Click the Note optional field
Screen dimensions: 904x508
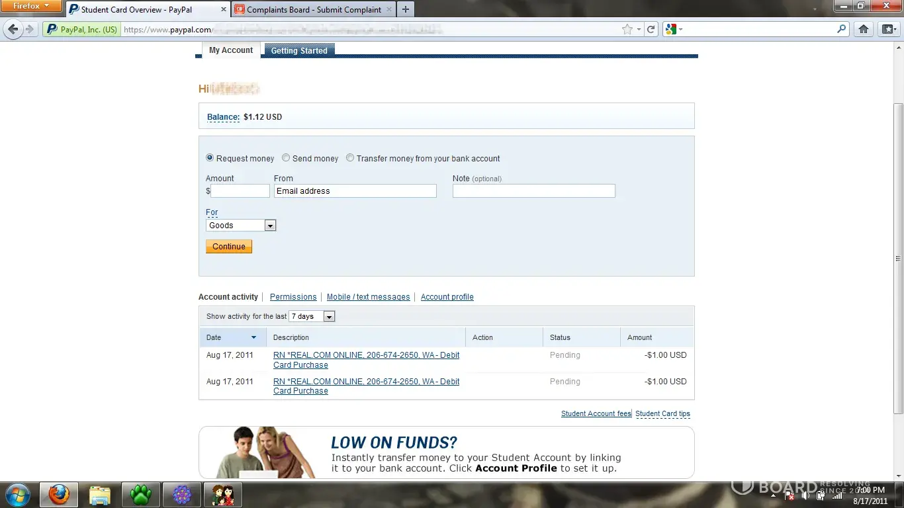coord(534,191)
